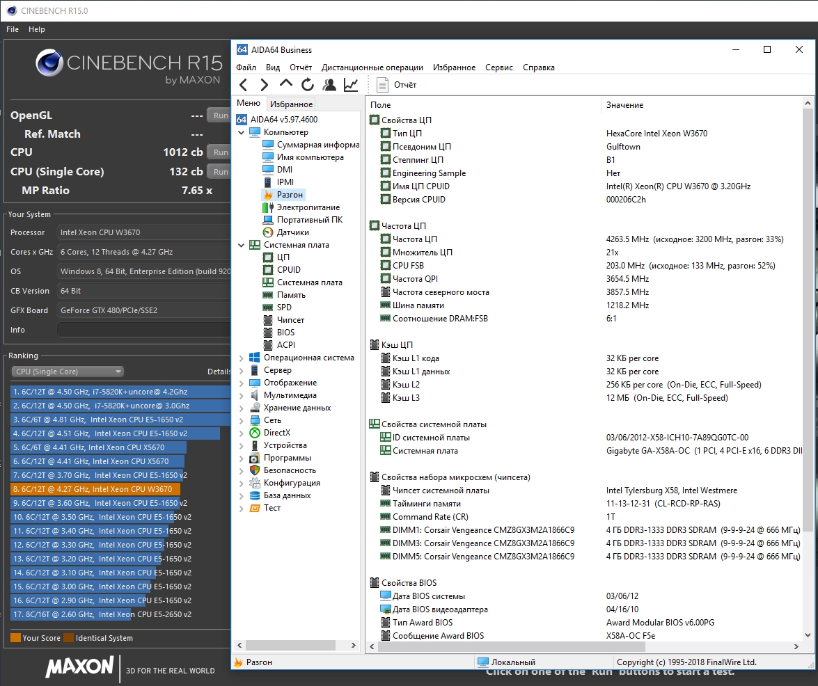The image size is (818, 686).
Task: Expand the Тест node
Action: [x=241, y=509]
